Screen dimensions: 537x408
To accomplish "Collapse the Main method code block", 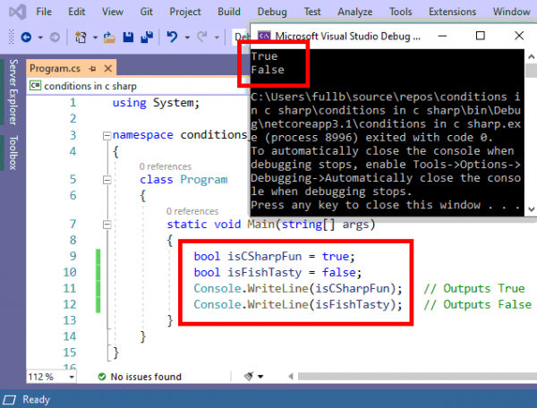I will (107, 223).
